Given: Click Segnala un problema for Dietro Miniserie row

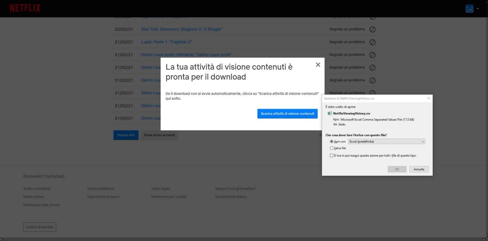Looking at the screenshot, I should pyautogui.click(x=347, y=55).
